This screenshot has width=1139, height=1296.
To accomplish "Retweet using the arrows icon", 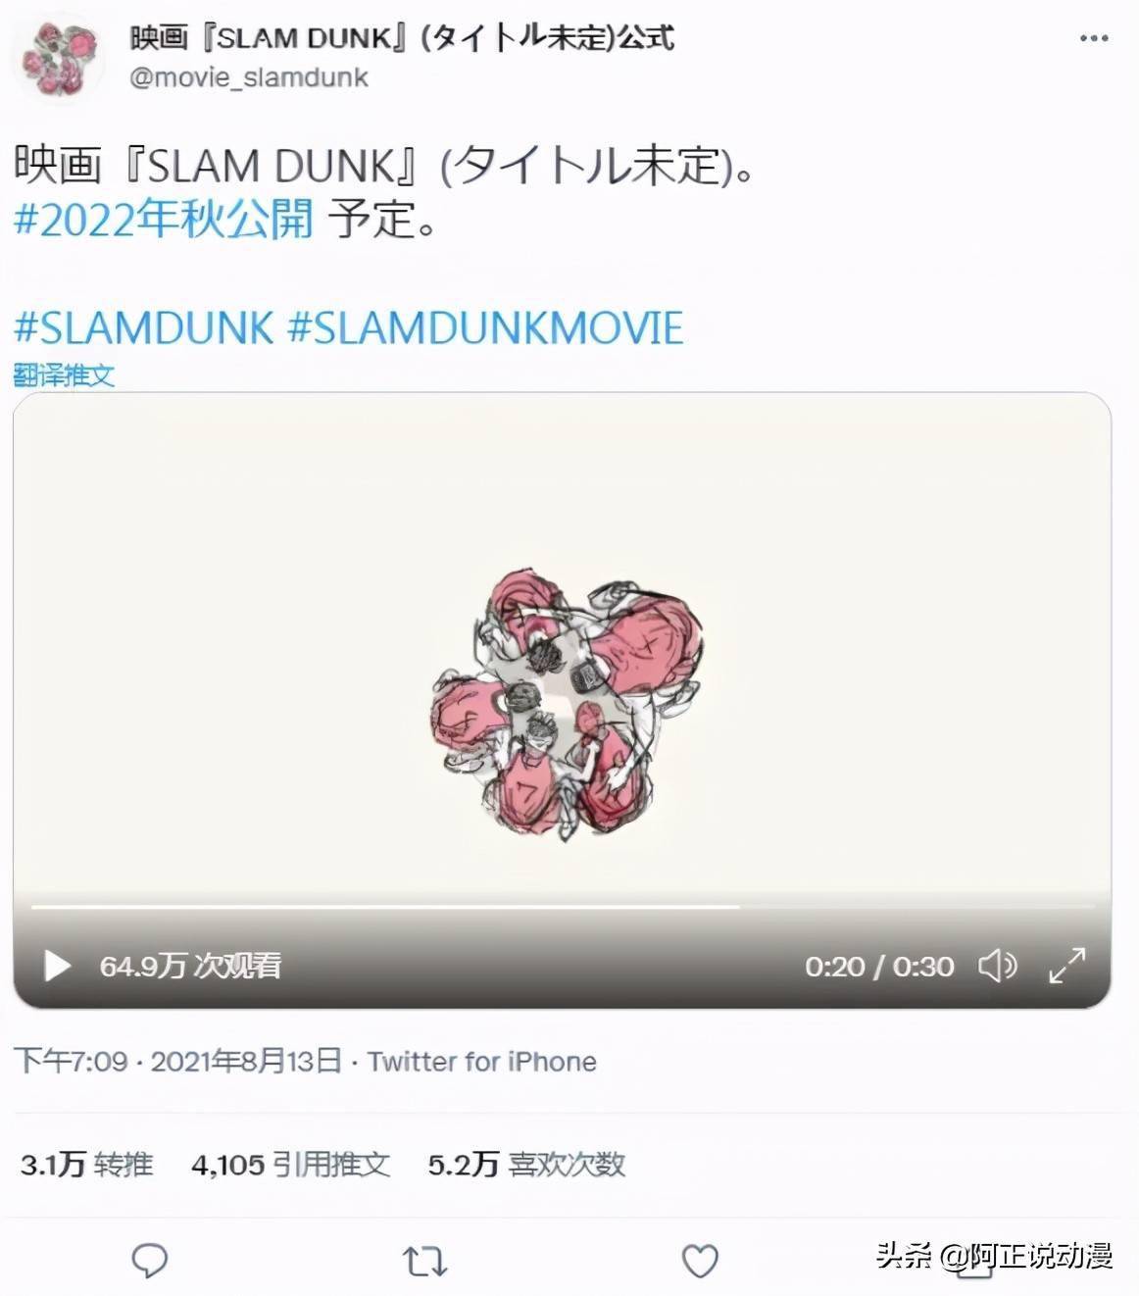I will point(424,1261).
